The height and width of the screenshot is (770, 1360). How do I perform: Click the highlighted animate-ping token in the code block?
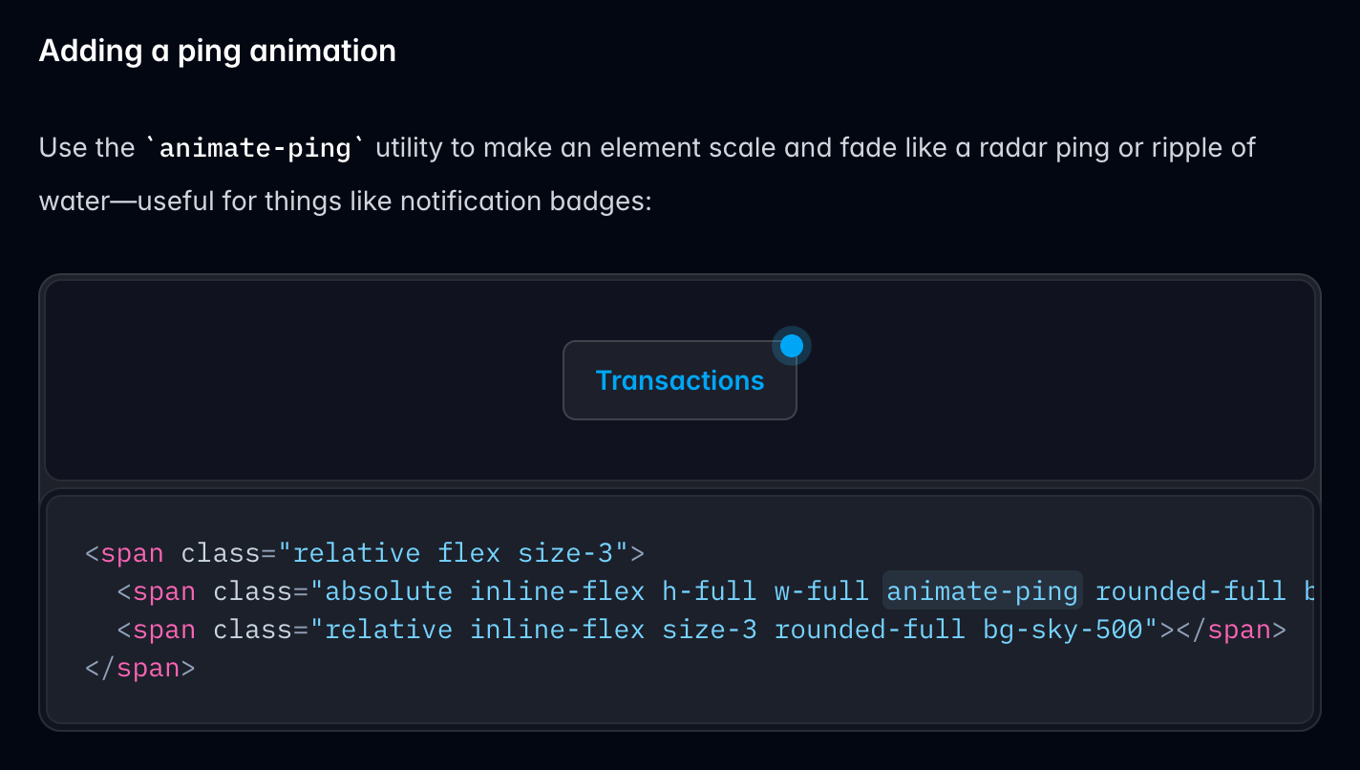(x=982, y=591)
